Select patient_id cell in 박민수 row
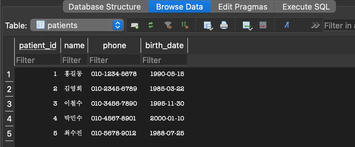Image resolution: width=355 pixels, height=147 pixels. tap(38, 118)
